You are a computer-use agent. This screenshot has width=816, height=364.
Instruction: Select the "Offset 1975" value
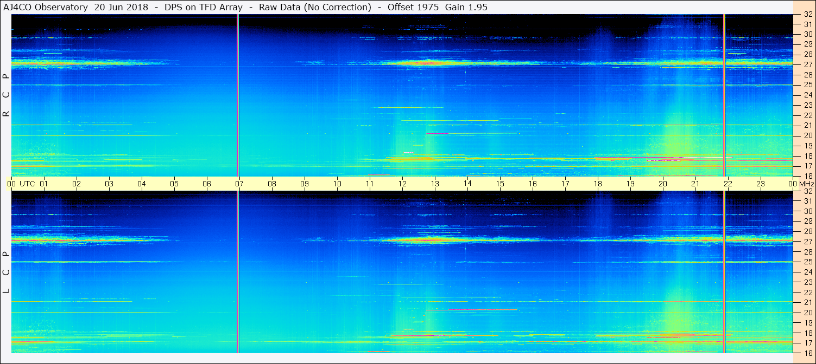coord(413,7)
